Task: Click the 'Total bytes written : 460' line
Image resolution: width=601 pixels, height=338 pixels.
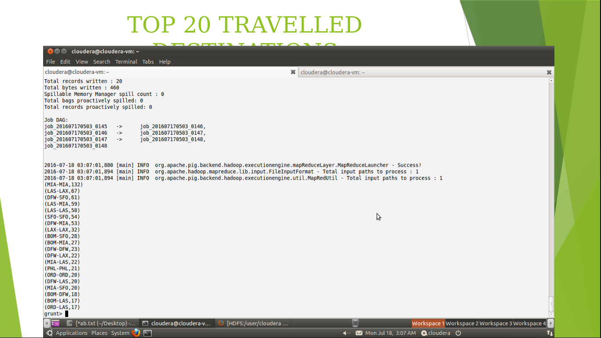Action: point(81,88)
